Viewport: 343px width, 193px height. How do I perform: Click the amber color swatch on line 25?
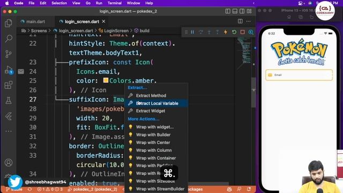(106, 80)
